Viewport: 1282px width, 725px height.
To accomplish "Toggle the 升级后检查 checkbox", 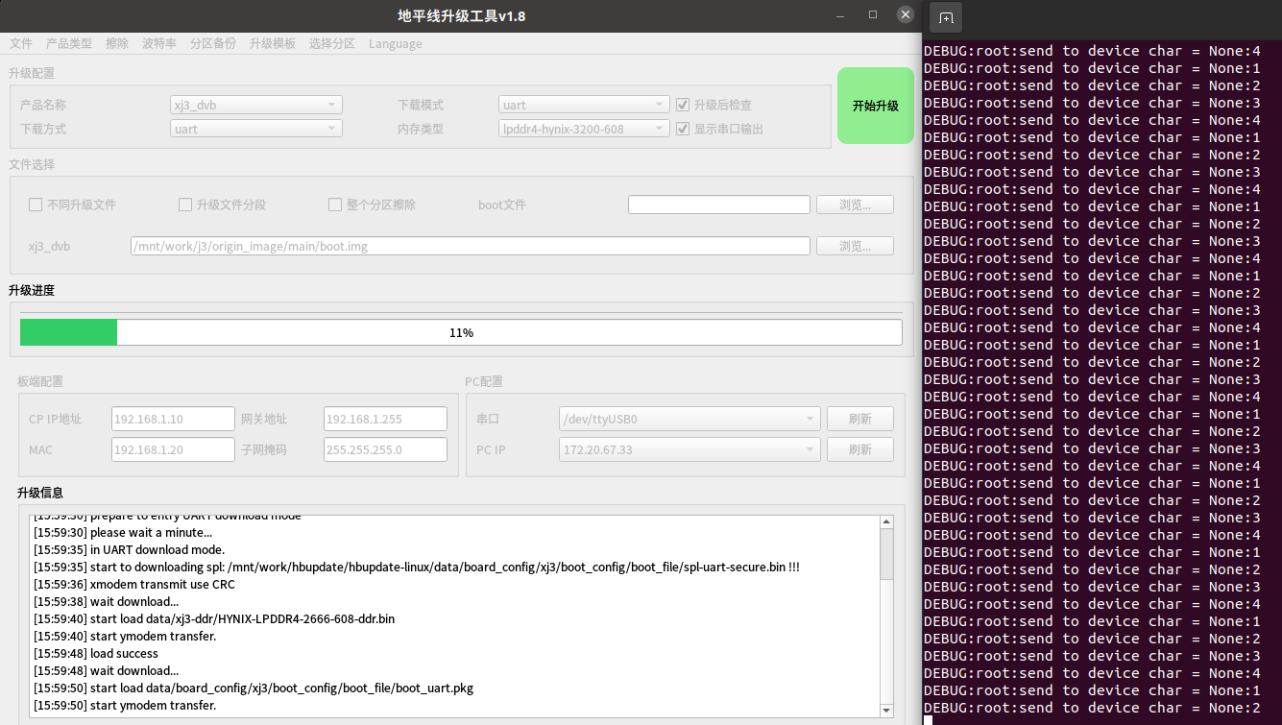I will point(684,105).
